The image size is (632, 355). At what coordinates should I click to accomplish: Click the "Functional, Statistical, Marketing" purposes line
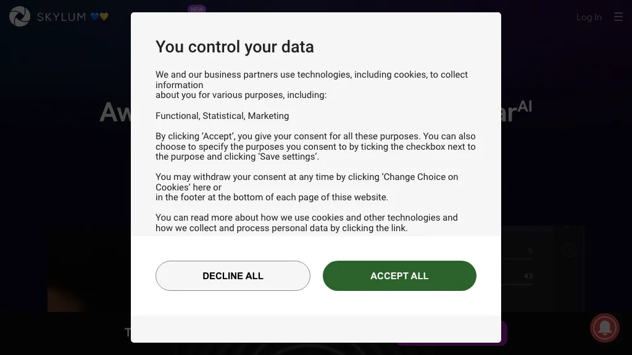(x=222, y=116)
